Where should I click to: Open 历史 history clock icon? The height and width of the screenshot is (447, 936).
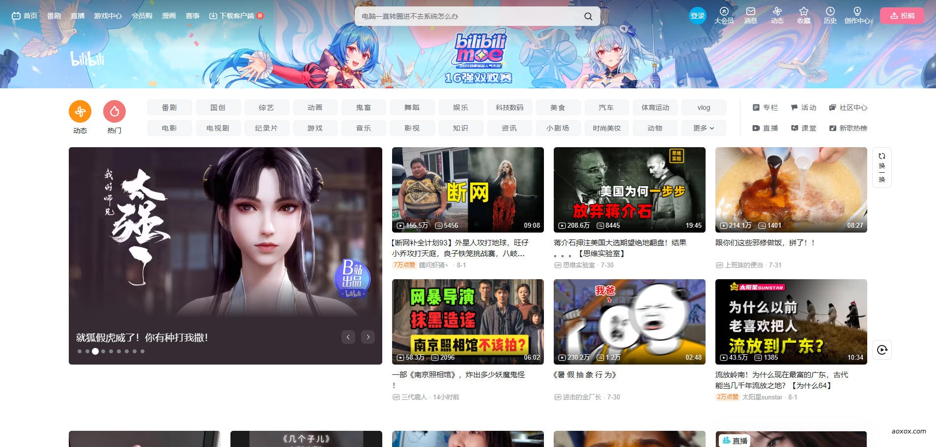[x=830, y=16]
